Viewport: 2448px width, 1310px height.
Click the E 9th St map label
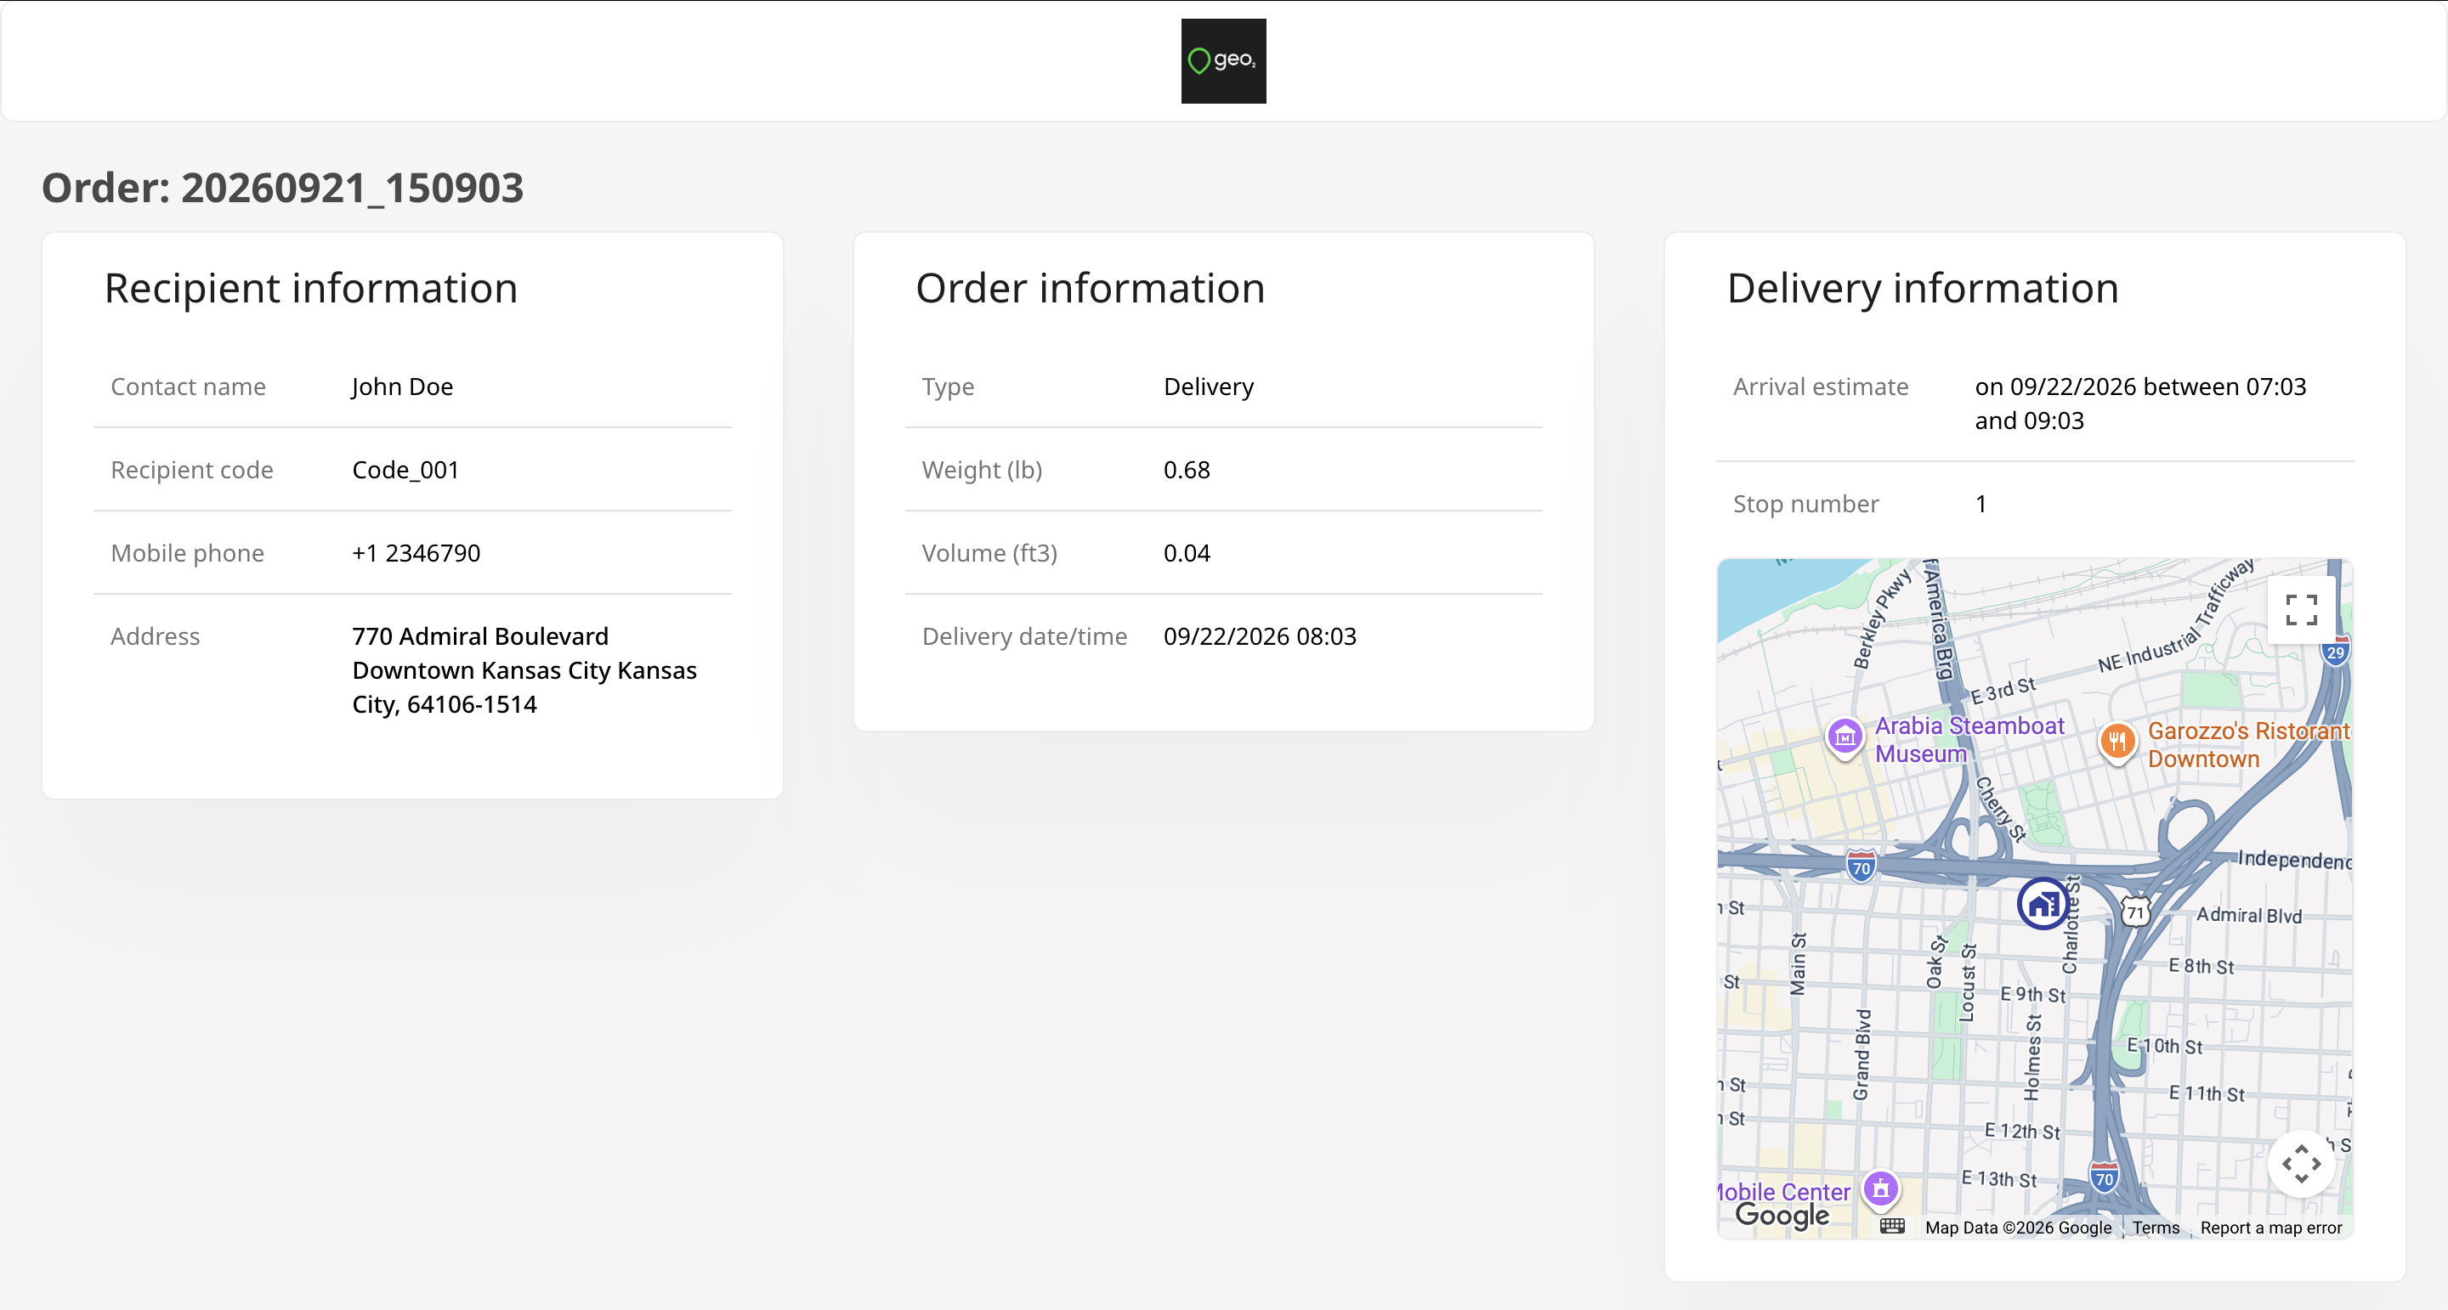(2032, 995)
